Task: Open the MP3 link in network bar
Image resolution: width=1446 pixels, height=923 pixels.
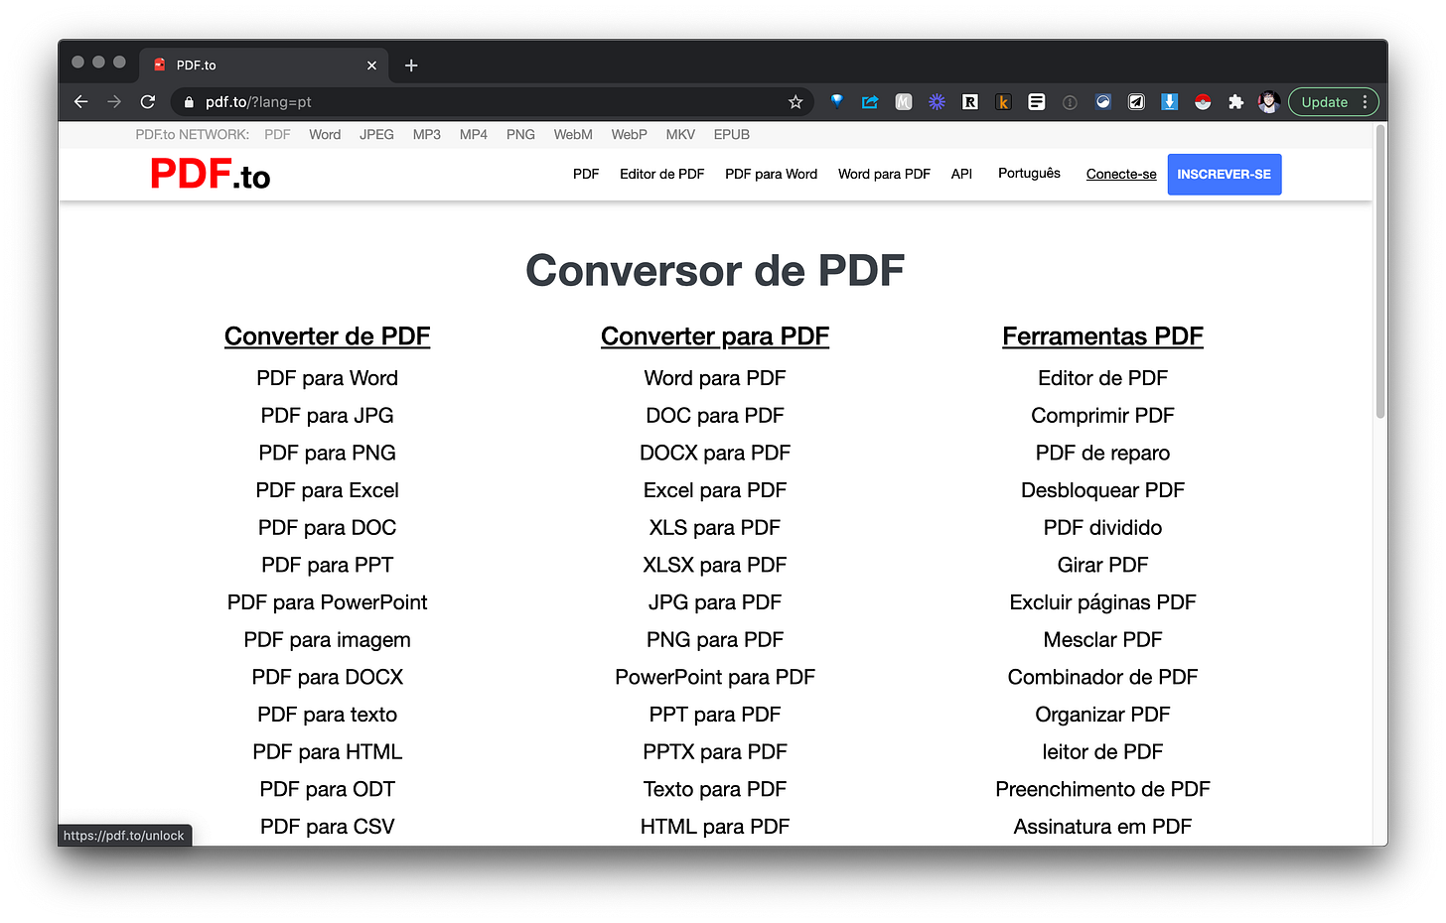Action: pyautogui.click(x=427, y=134)
